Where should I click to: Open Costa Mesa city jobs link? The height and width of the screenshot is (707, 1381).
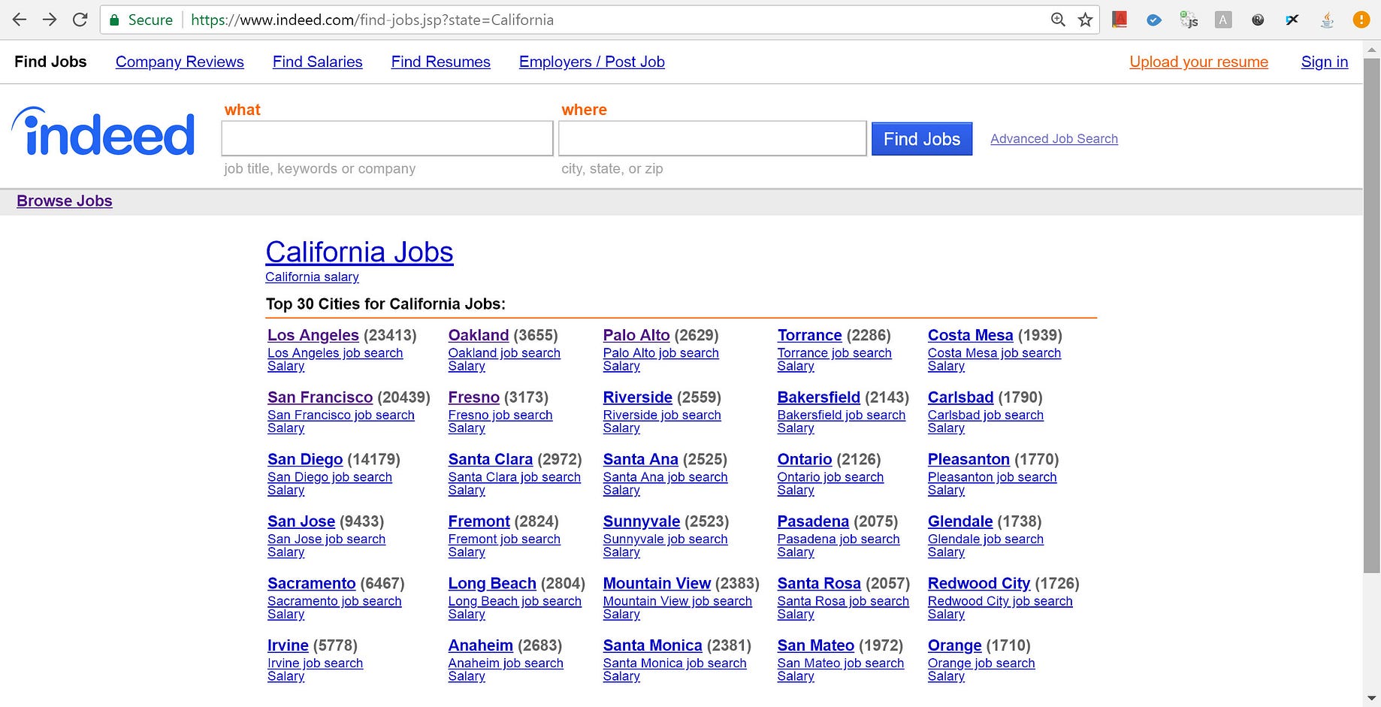971,335
